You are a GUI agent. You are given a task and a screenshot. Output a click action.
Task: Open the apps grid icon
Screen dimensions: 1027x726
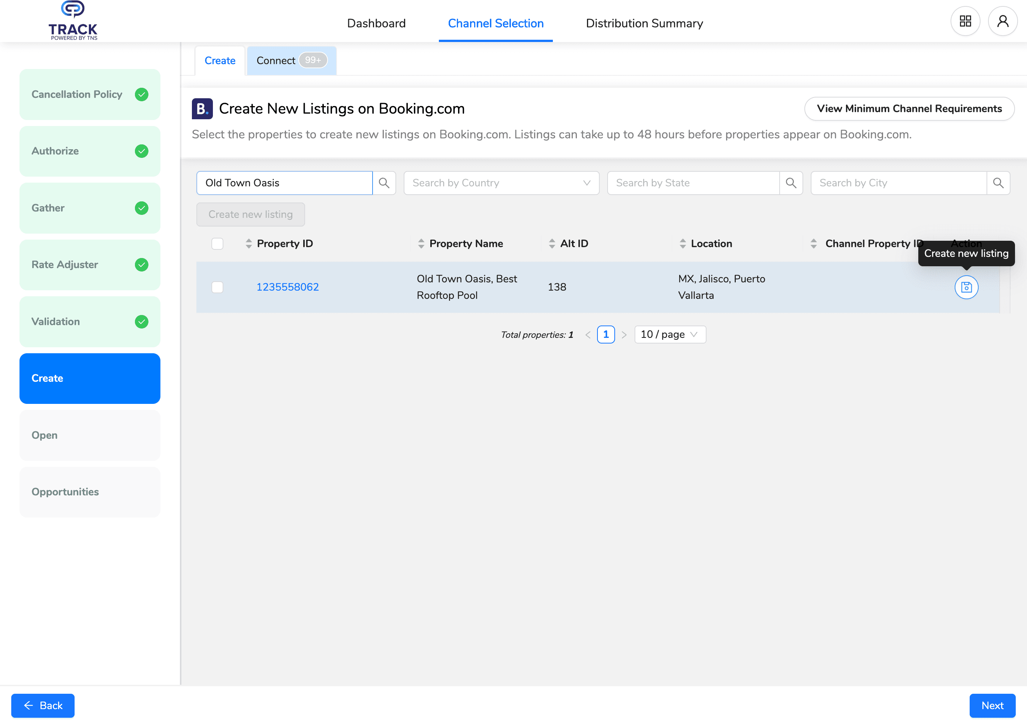click(965, 21)
